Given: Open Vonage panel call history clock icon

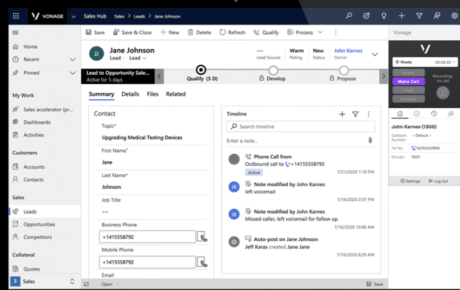Looking at the screenshot, I should 433,113.
